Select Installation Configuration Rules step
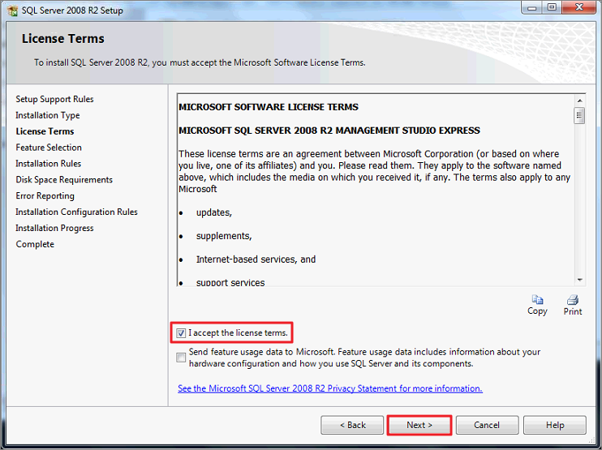 (x=76, y=212)
